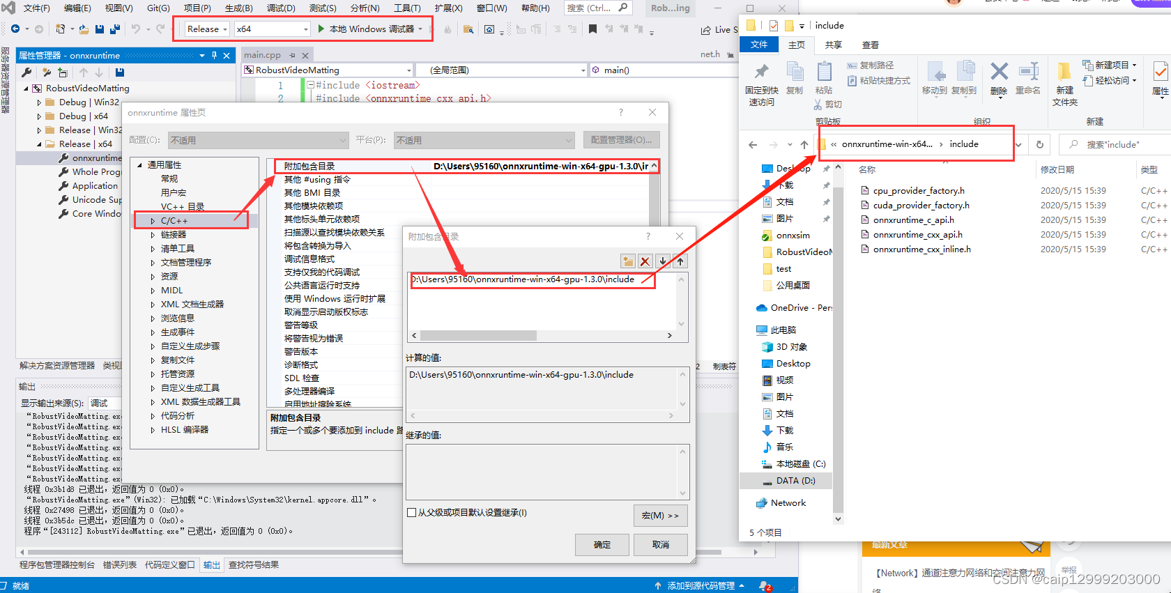The width and height of the screenshot is (1171, 593).
Task: Add a new line in include directories dialog
Action: coord(628,261)
